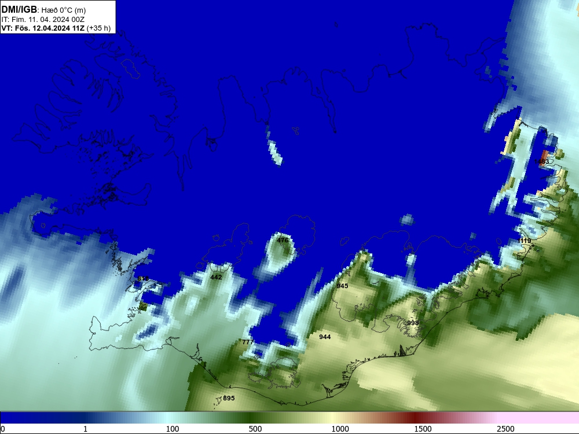Click the map value 895
The height and width of the screenshot is (434, 579).
point(229,398)
